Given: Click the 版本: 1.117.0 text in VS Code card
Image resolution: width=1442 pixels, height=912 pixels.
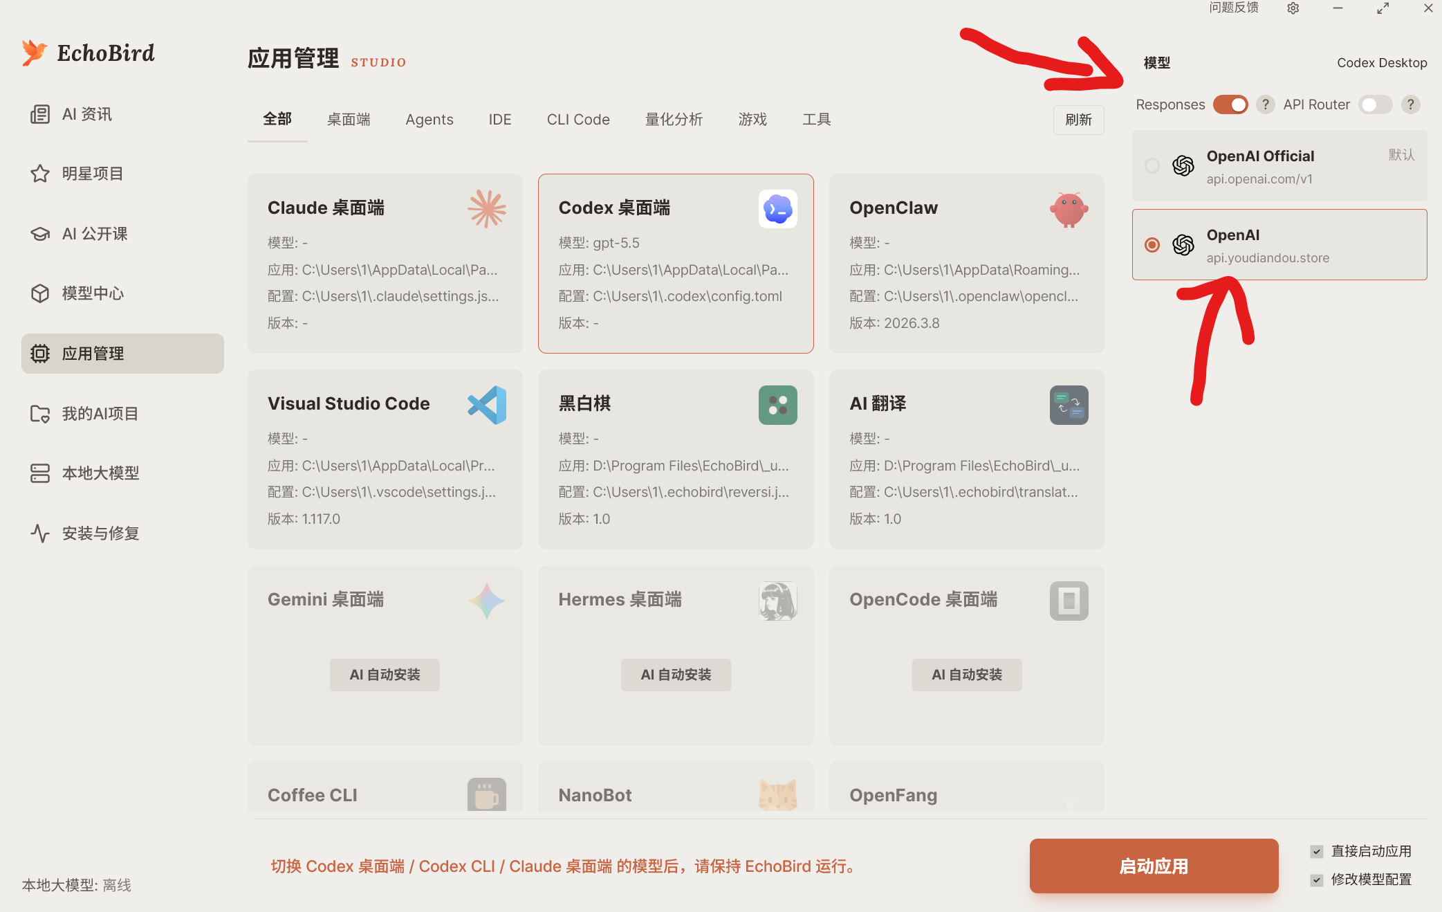Looking at the screenshot, I should (304, 519).
